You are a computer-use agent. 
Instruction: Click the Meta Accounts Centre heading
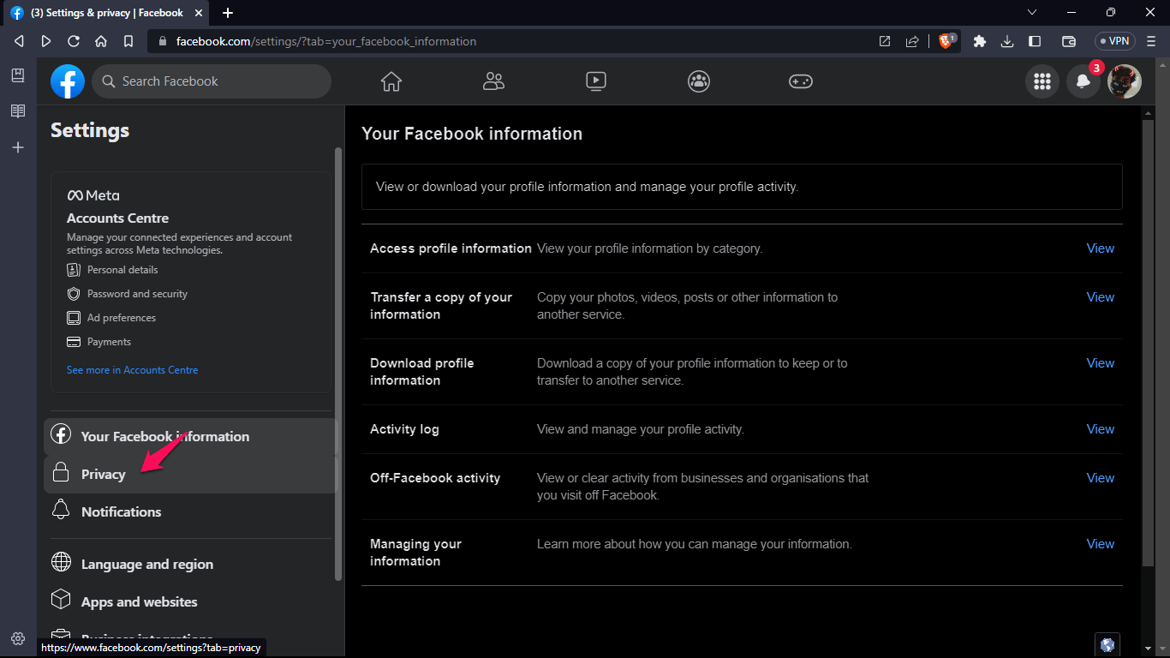(117, 218)
